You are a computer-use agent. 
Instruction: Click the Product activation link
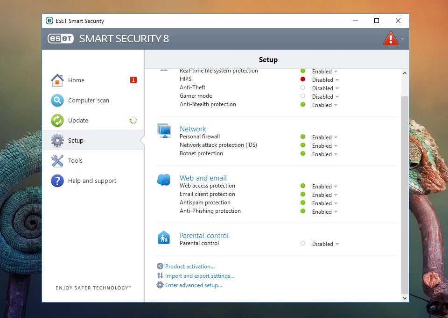click(x=190, y=267)
